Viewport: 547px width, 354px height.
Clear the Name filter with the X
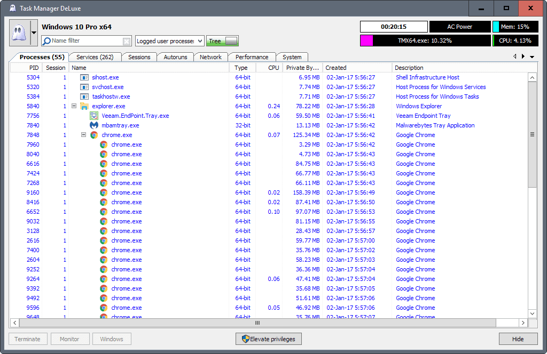coord(127,42)
